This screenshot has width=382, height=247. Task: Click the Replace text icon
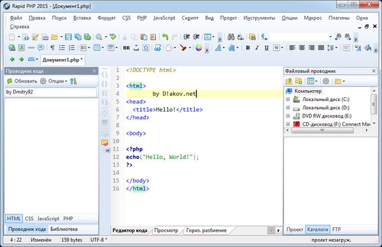[241, 37]
